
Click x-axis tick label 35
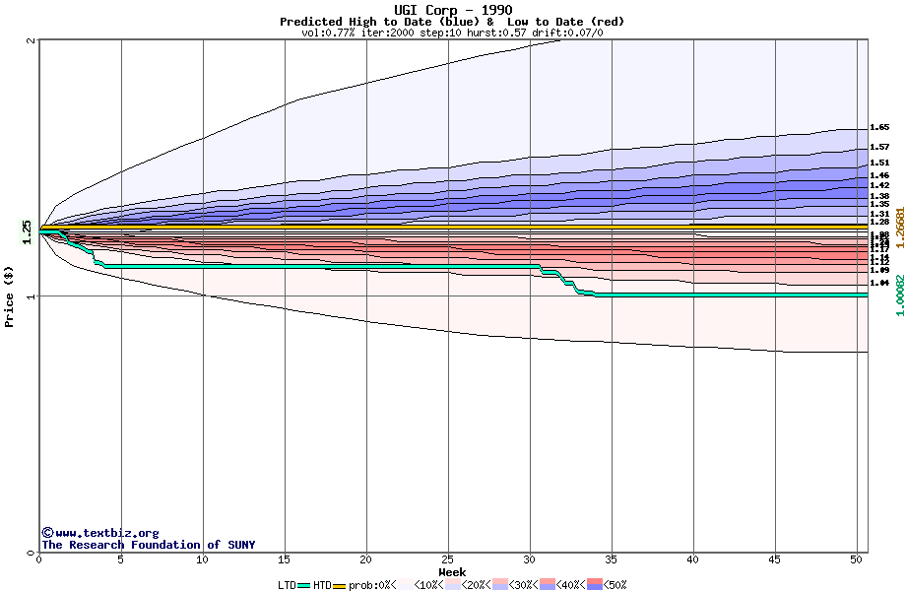click(x=612, y=559)
